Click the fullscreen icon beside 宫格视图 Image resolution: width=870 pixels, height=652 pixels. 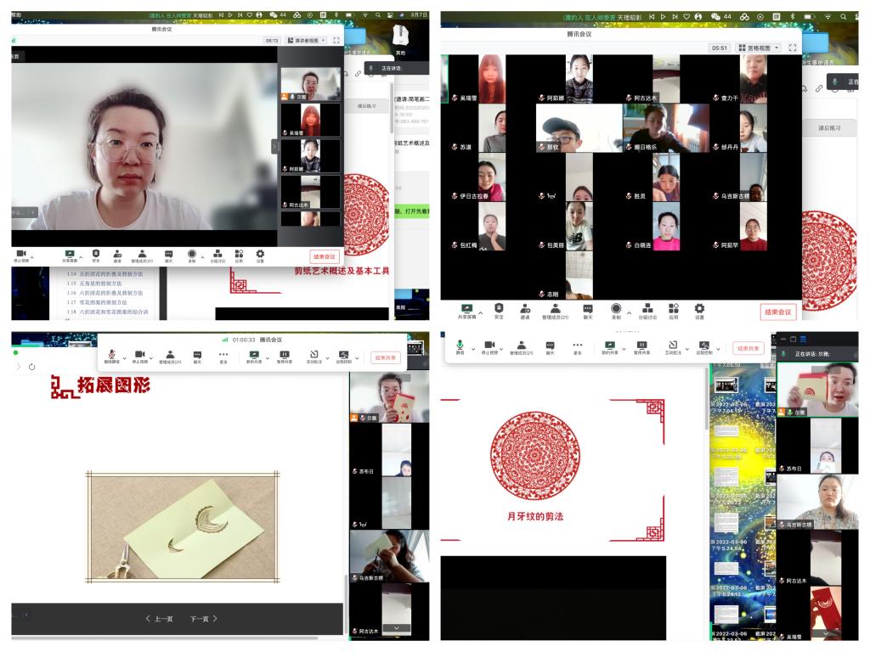(793, 48)
